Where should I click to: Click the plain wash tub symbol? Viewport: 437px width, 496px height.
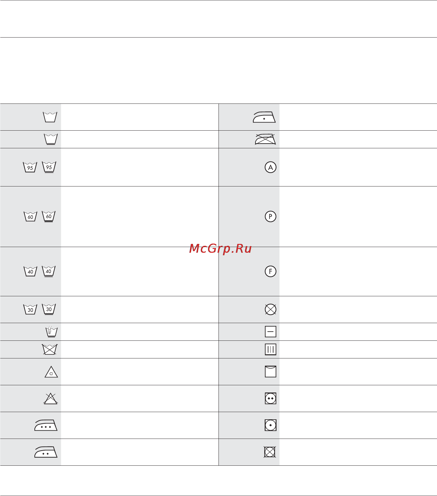coord(50,117)
